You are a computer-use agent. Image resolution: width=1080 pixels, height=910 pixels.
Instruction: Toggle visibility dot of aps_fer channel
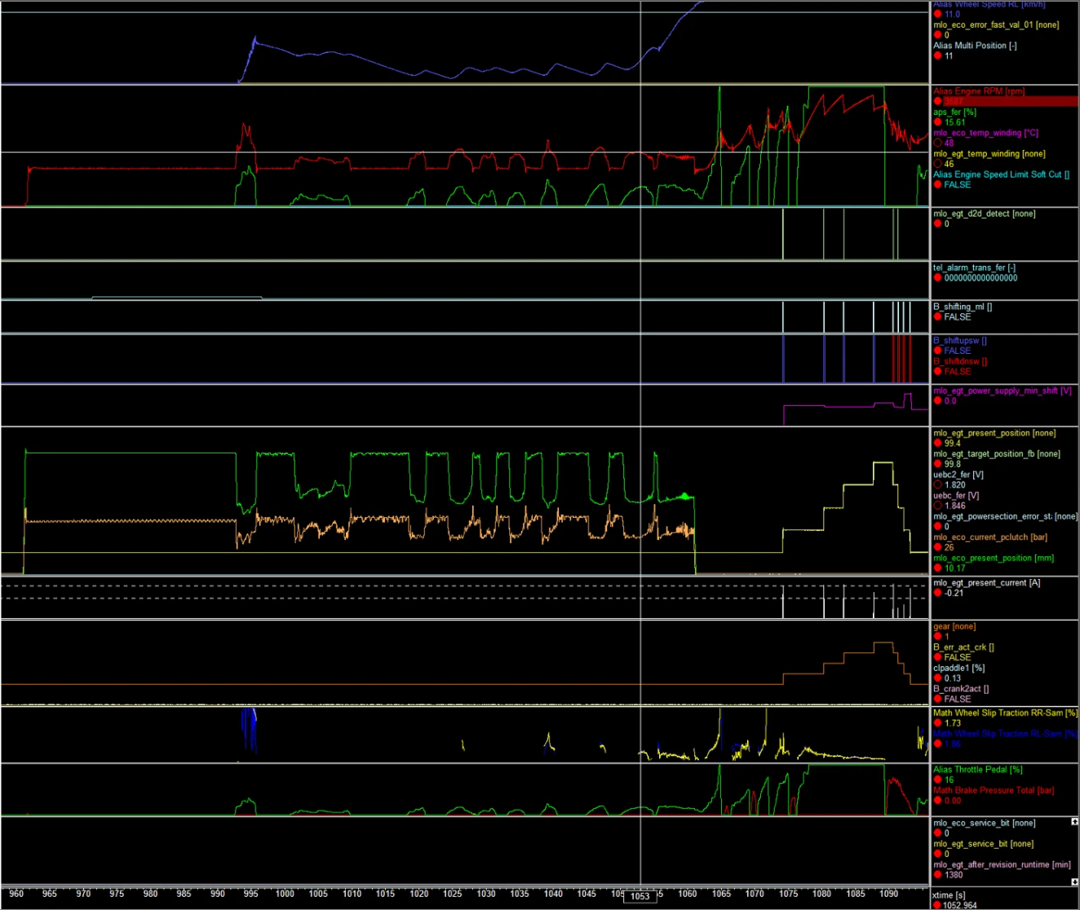[937, 122]
